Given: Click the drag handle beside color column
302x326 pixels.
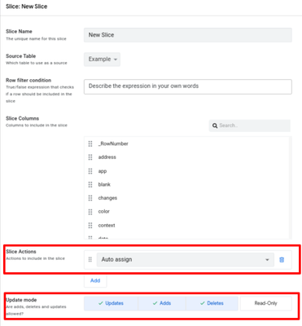Looking at the screenshot, I should (x=90, y=212).
